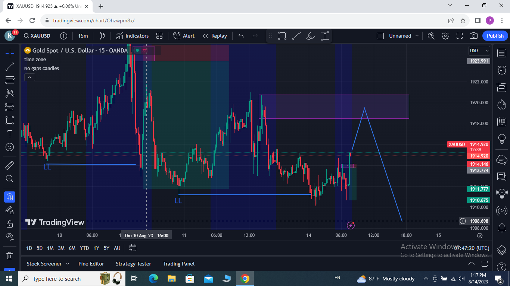This screenshot has height=286, width=510.
Task: Open Chrome from the Windows taskbar
Action: click(245, 279)
